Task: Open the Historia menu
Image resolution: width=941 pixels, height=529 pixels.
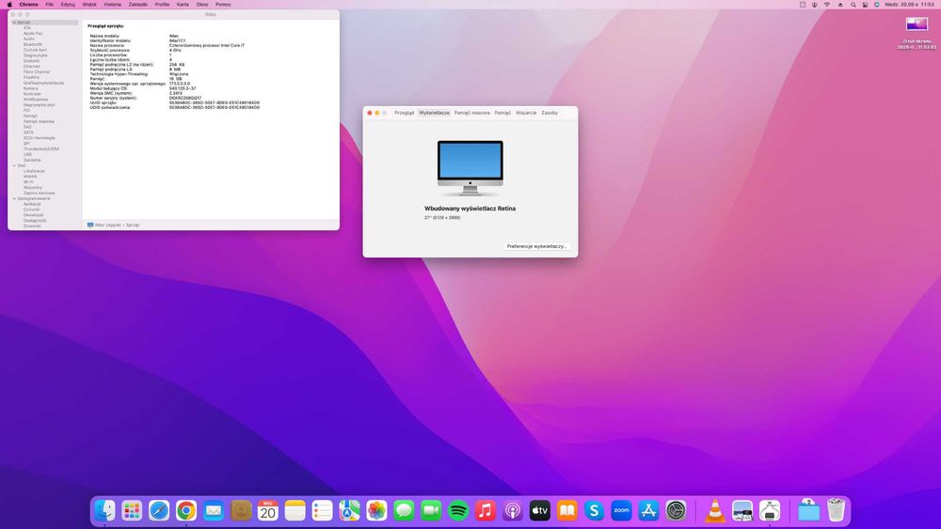Action: (x=112, y=4)
